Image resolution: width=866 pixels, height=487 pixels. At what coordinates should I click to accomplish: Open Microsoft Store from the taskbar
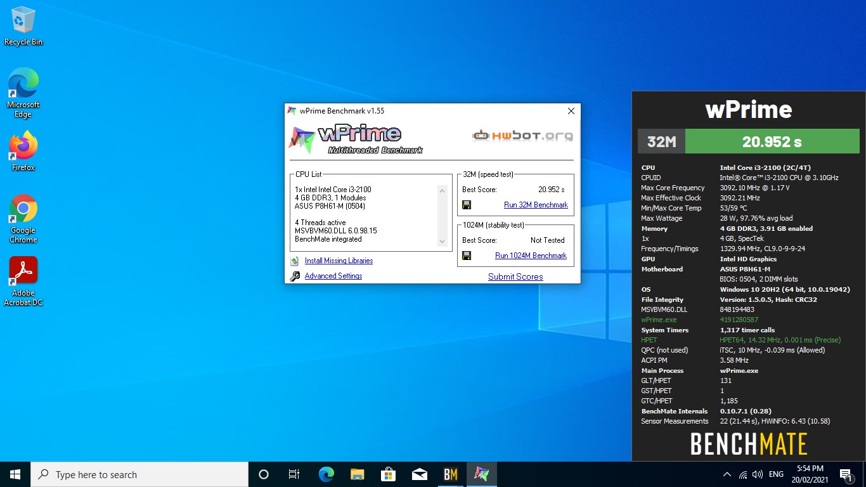click(x=388, y=474)
